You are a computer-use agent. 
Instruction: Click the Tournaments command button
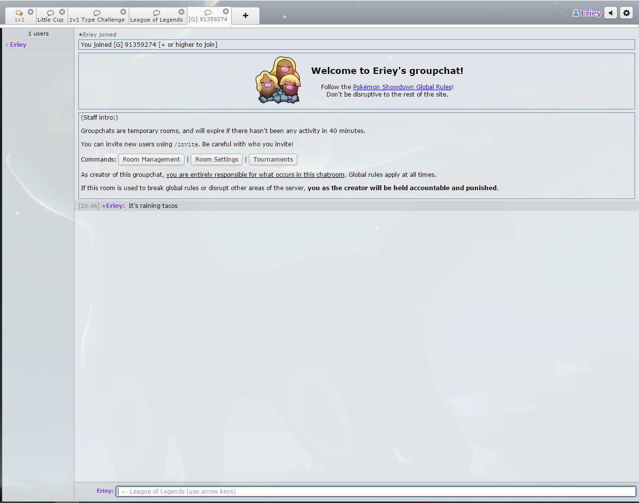tap(273, 160)
